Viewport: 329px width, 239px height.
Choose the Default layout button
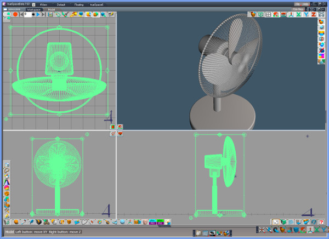click(x=61, y=4)
